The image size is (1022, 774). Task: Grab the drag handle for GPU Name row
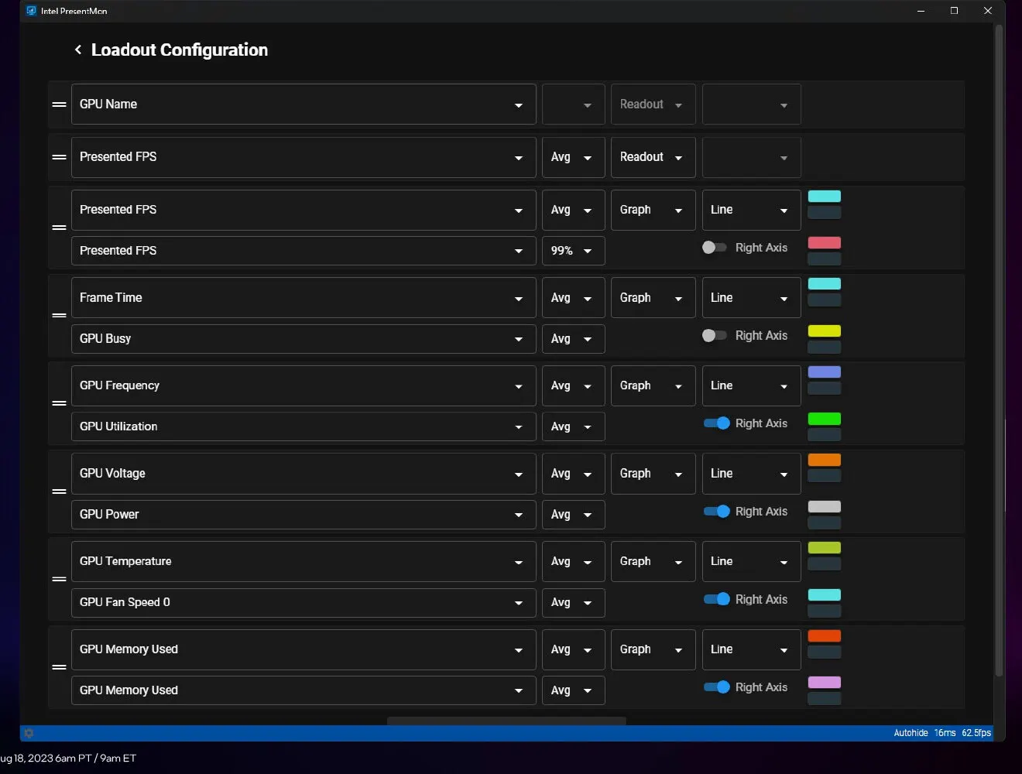59,104
